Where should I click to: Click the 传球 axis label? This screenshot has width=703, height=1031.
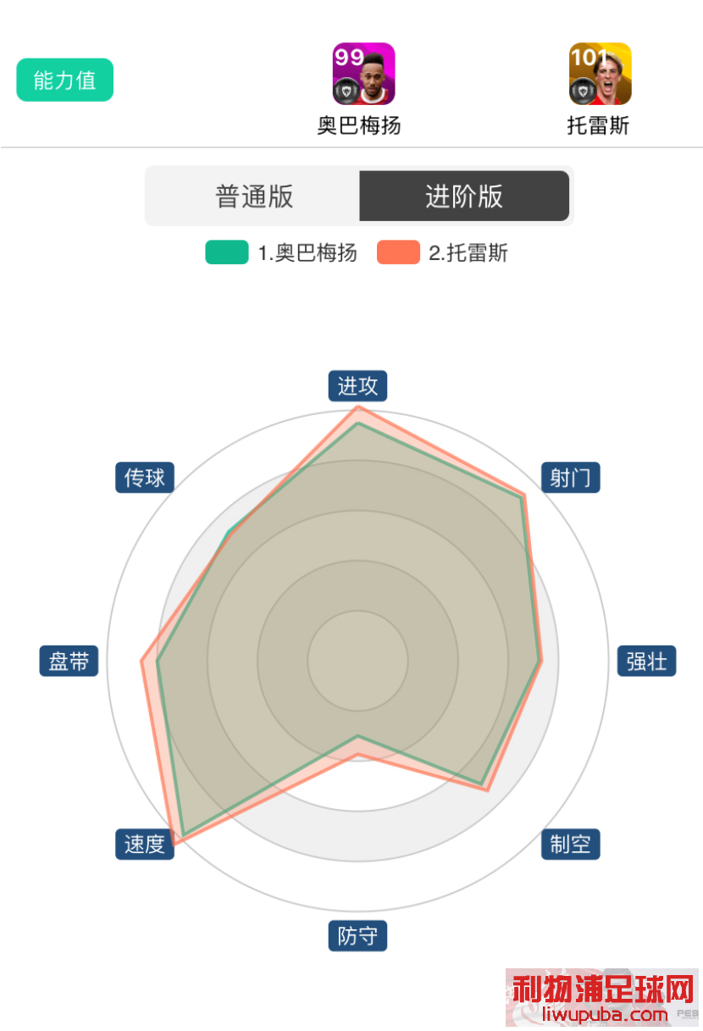[145, 478]
